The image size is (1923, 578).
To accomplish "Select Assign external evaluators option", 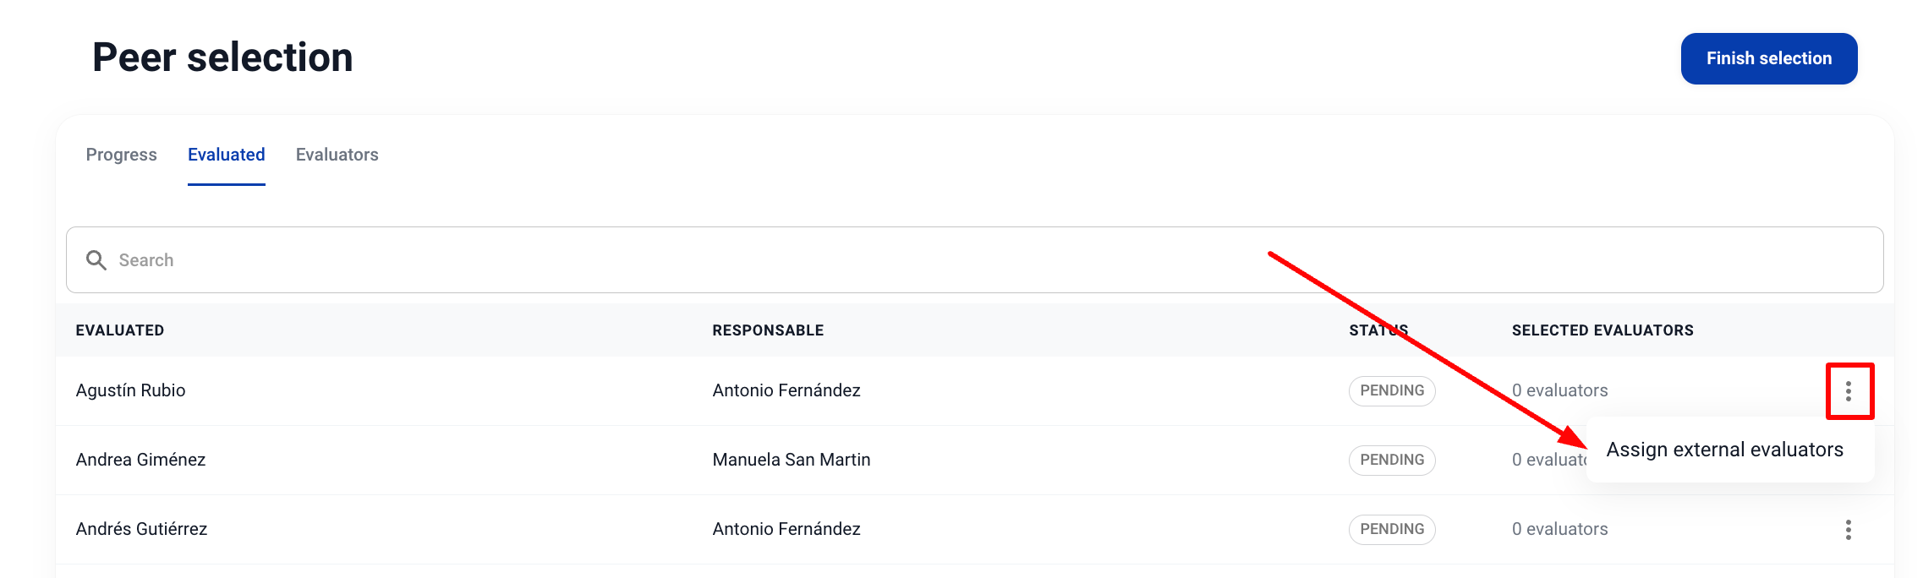I will point(1724,450).
